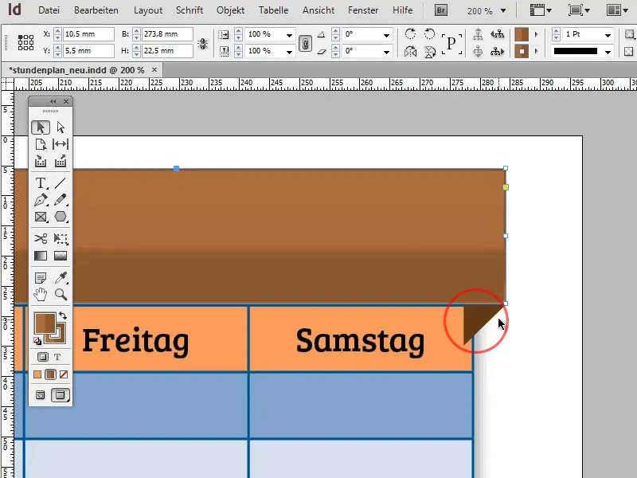The image size is (637, 478).
Task: Select the Direct Selection tool (white arrow)
Action: click(x=61, y=127)
